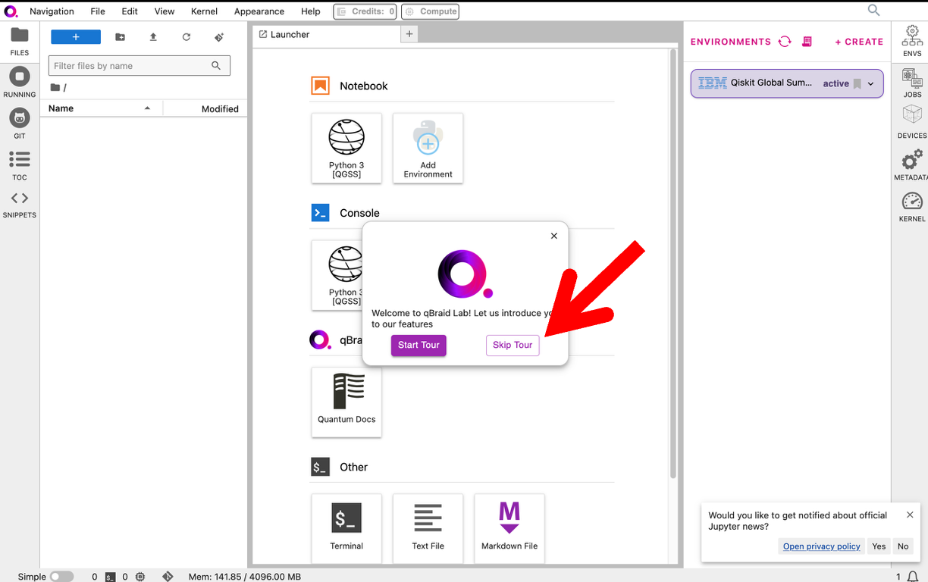Click the Credits: 0 button

[x=365, y=11]
